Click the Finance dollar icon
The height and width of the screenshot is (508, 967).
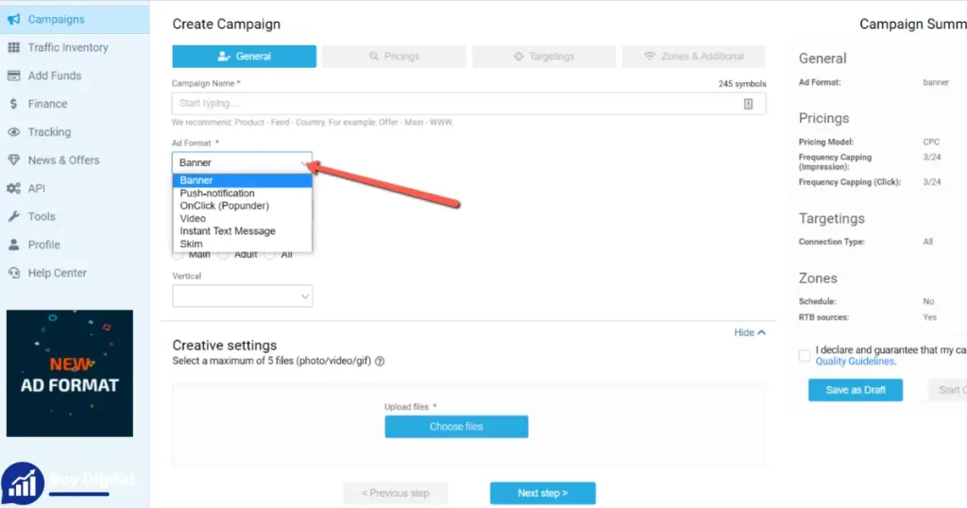pyautogui.click(x=13, y=104)
